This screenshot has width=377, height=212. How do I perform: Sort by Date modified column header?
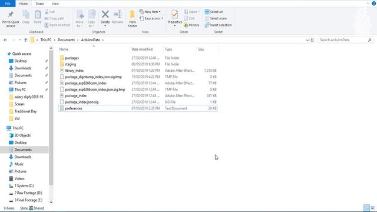[x=142, y=49]
